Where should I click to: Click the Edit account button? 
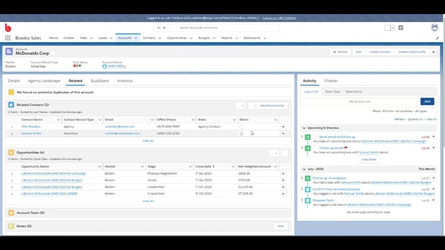(x=359, y=52)
